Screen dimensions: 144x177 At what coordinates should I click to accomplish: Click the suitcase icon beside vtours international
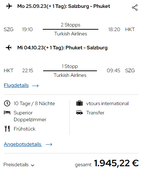tap(79, 103)
